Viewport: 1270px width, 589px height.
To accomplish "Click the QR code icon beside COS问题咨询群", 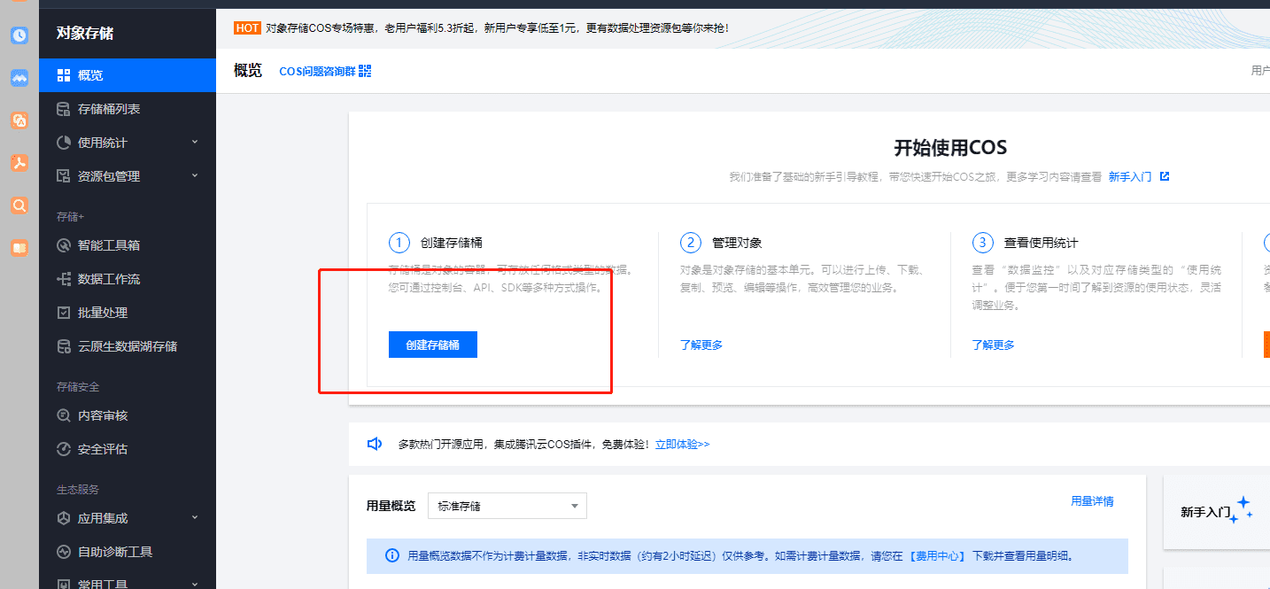I will click(365, 71).
